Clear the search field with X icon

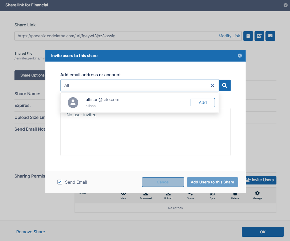(213, 86)
